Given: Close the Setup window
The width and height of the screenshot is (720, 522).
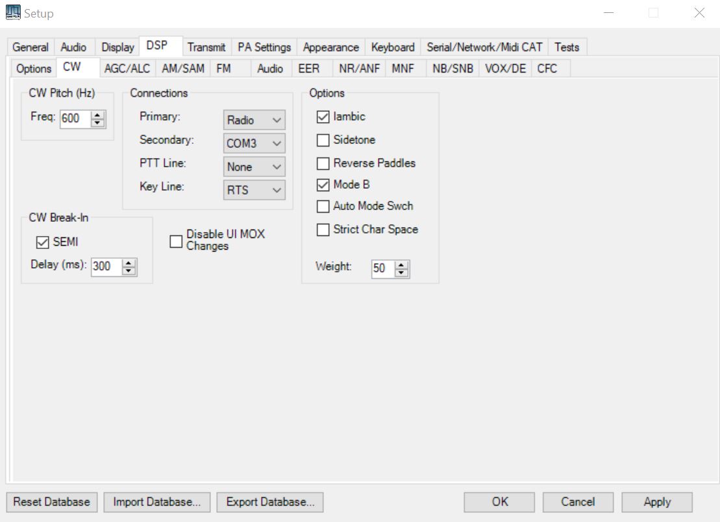Looking at the screenshot, I should (x=699, y=13).
